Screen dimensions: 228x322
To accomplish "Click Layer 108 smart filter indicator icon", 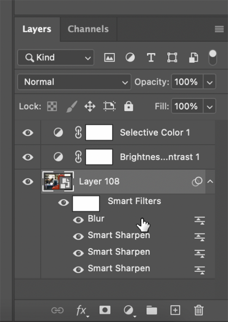I will [x=197, y=182].
